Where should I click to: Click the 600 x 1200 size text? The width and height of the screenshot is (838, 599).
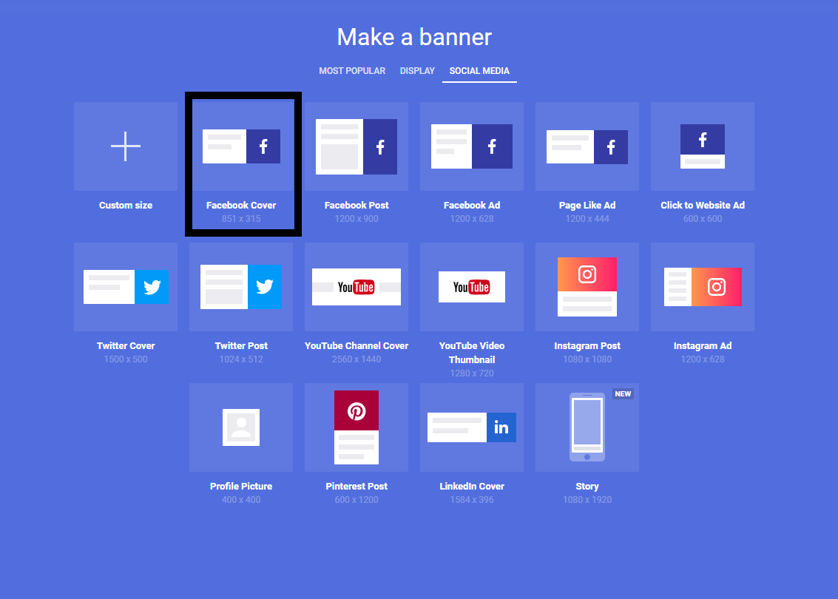(357, 500)
